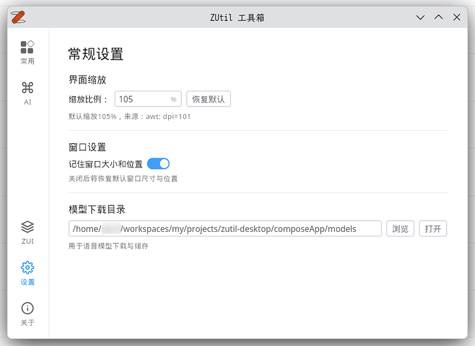Click the 关闭后将恢复默认窗口尺寸与位置 hint
Screen dimensions: 475x346
(123, 179)
